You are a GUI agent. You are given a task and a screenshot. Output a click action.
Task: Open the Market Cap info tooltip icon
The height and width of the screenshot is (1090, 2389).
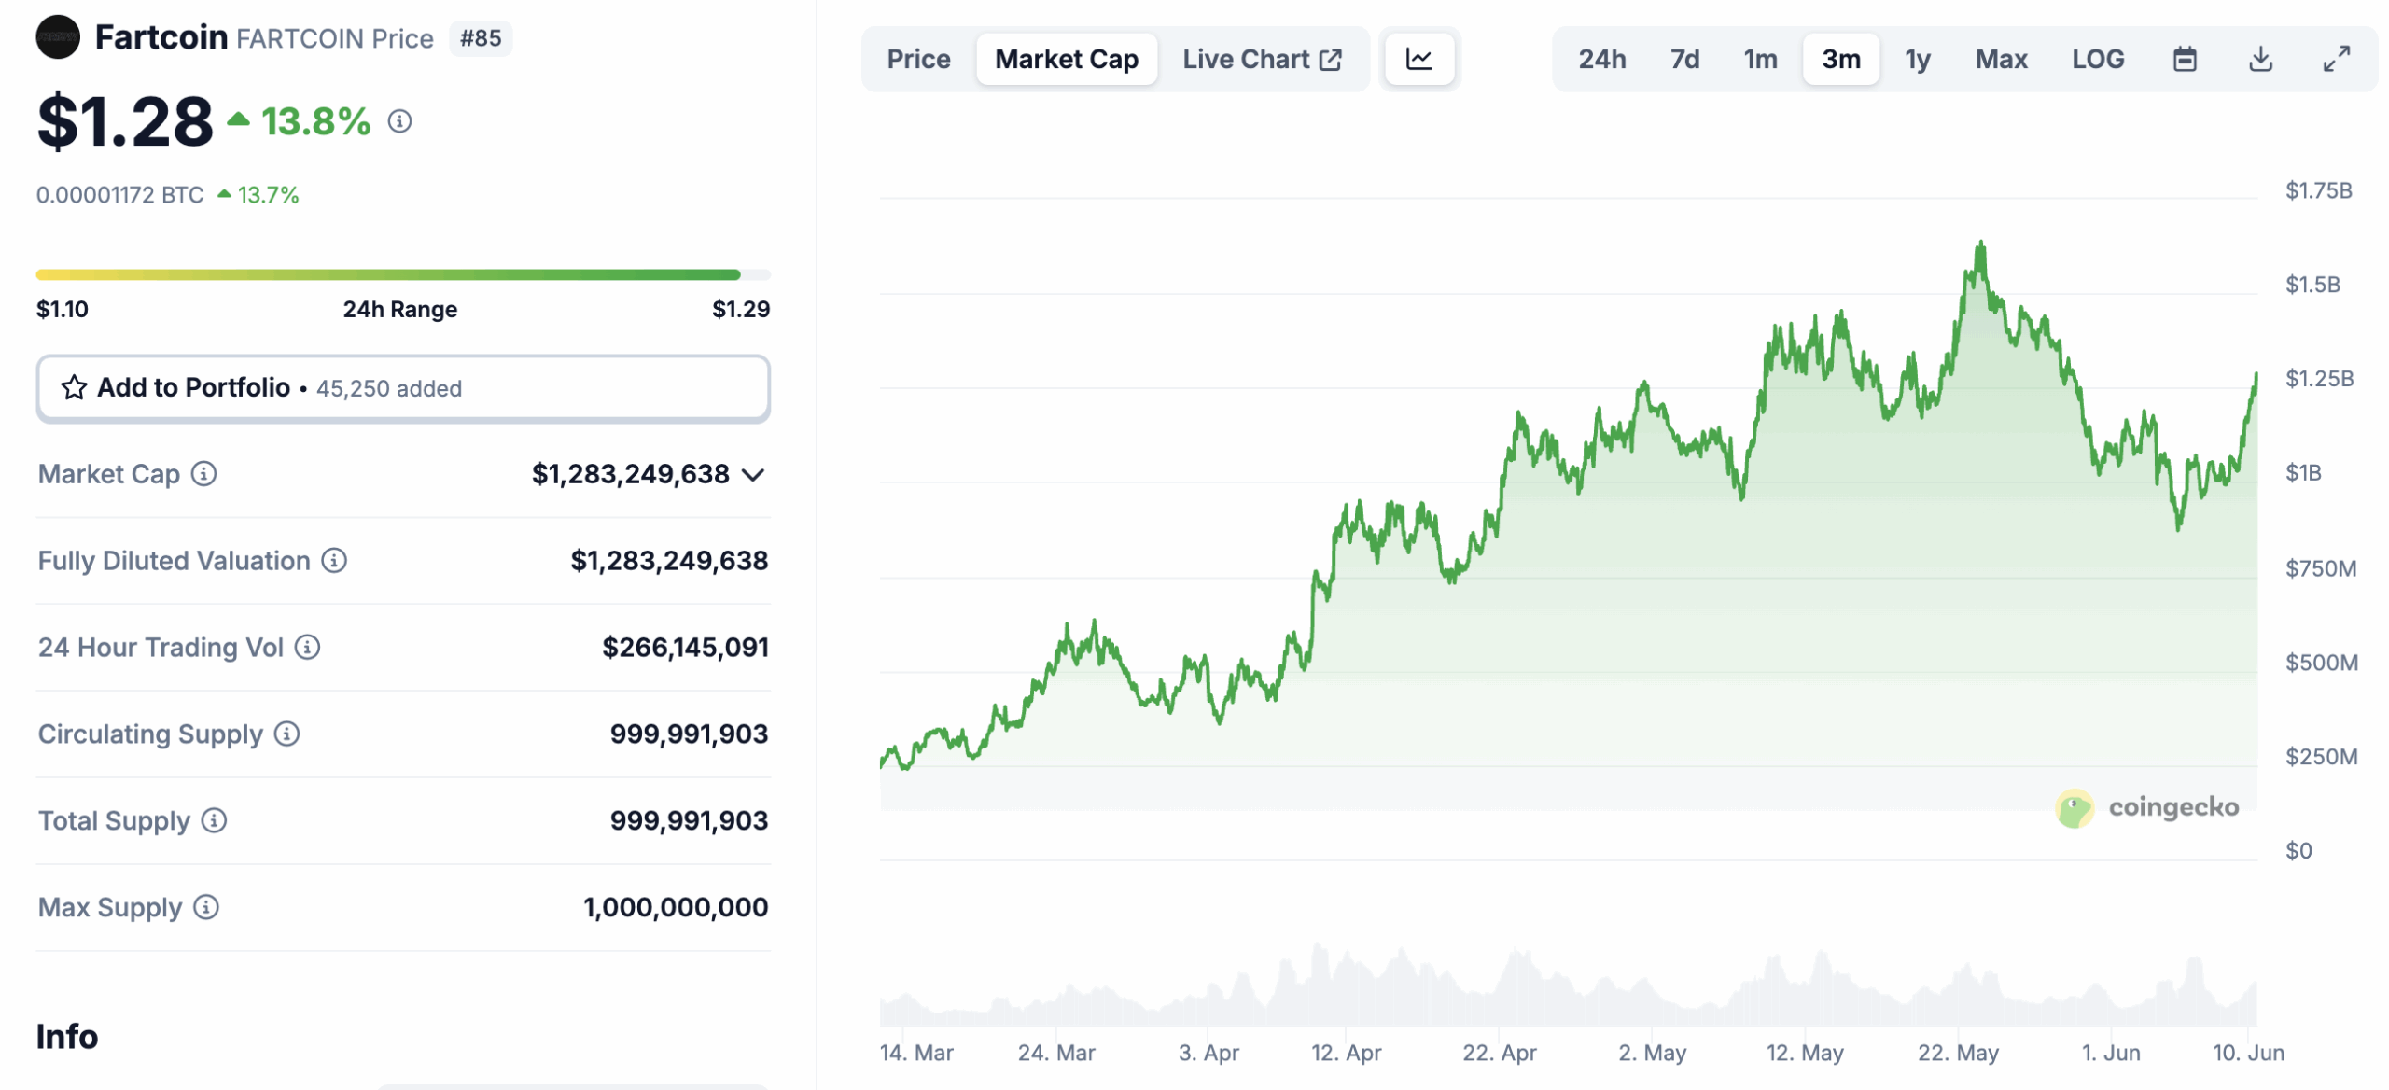[203, 474]
